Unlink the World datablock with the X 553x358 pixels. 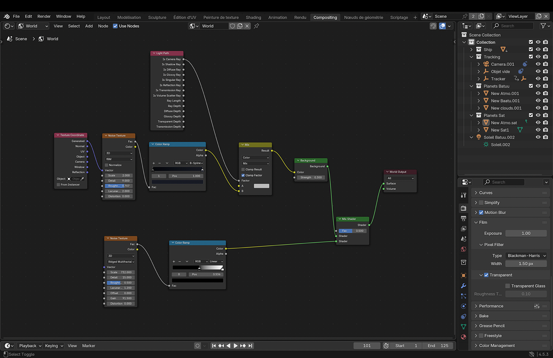pos(247,26)
